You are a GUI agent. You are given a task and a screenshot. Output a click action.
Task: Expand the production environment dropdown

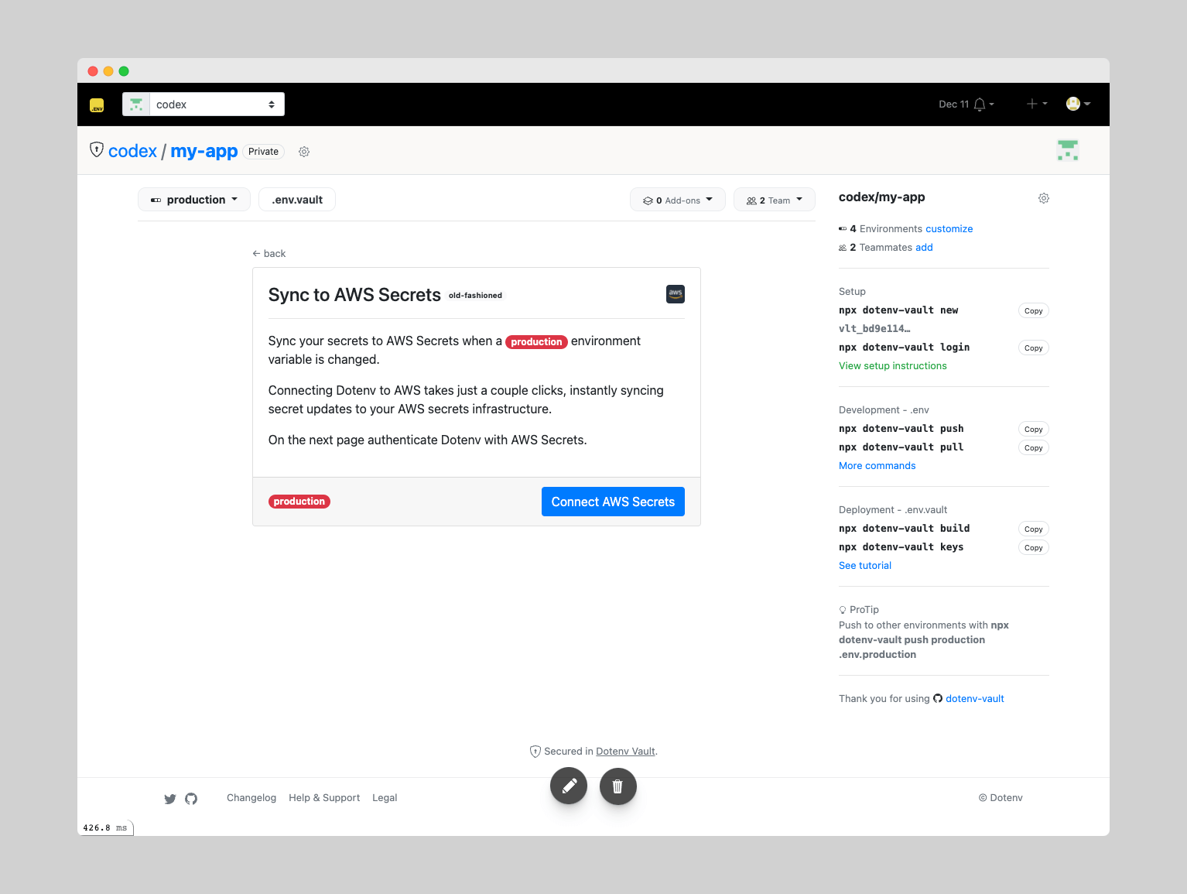pyautogui.click(x=194, y=200)
